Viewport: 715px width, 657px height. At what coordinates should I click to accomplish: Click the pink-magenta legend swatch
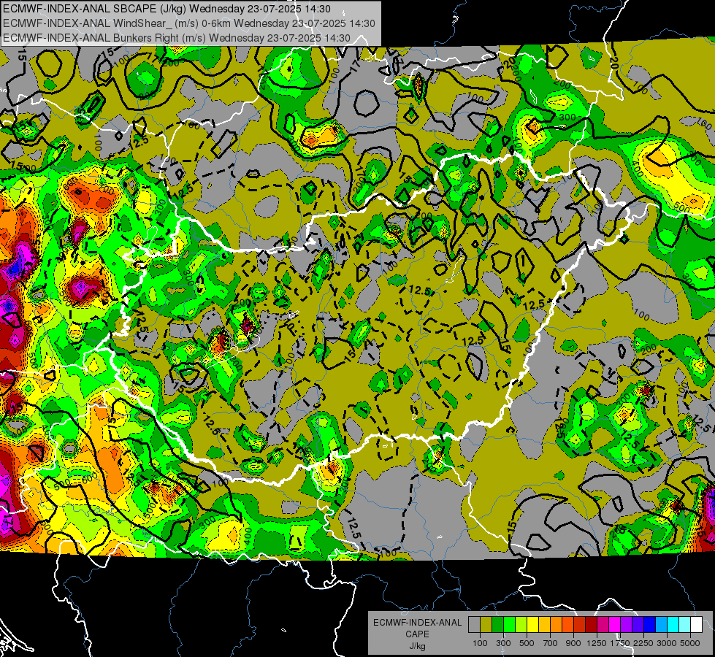(x=603, y=624)
